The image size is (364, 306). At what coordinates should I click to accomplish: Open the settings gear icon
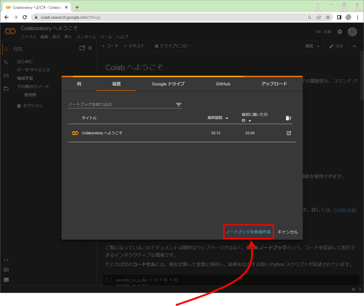click(339, 32)
